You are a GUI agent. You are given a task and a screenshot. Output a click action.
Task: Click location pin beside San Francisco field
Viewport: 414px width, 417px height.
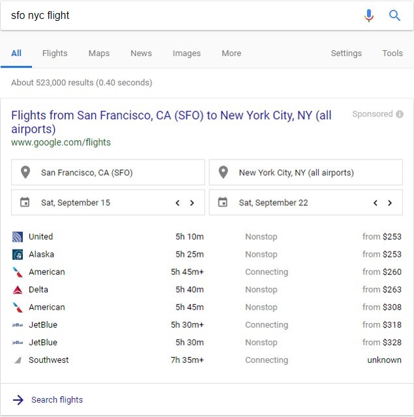pyautogui.click(x=25, y=172)
